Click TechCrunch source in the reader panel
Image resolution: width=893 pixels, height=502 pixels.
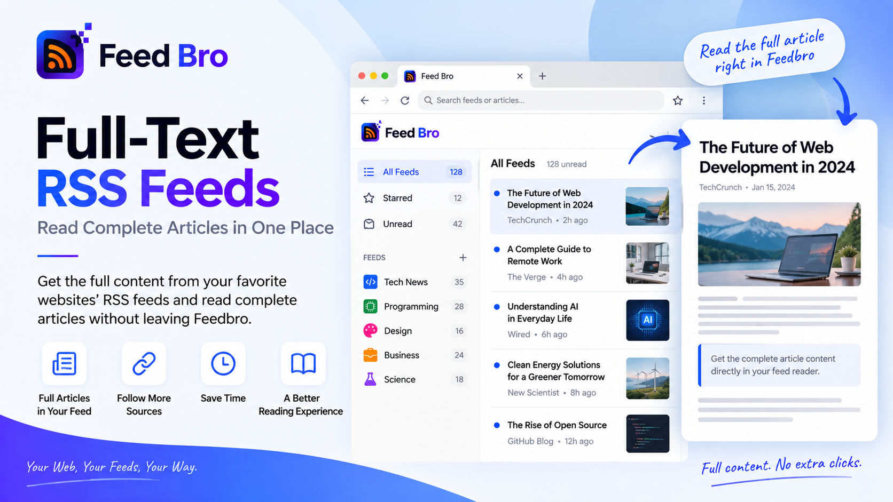pyautogui.click(x=720, y=187)
